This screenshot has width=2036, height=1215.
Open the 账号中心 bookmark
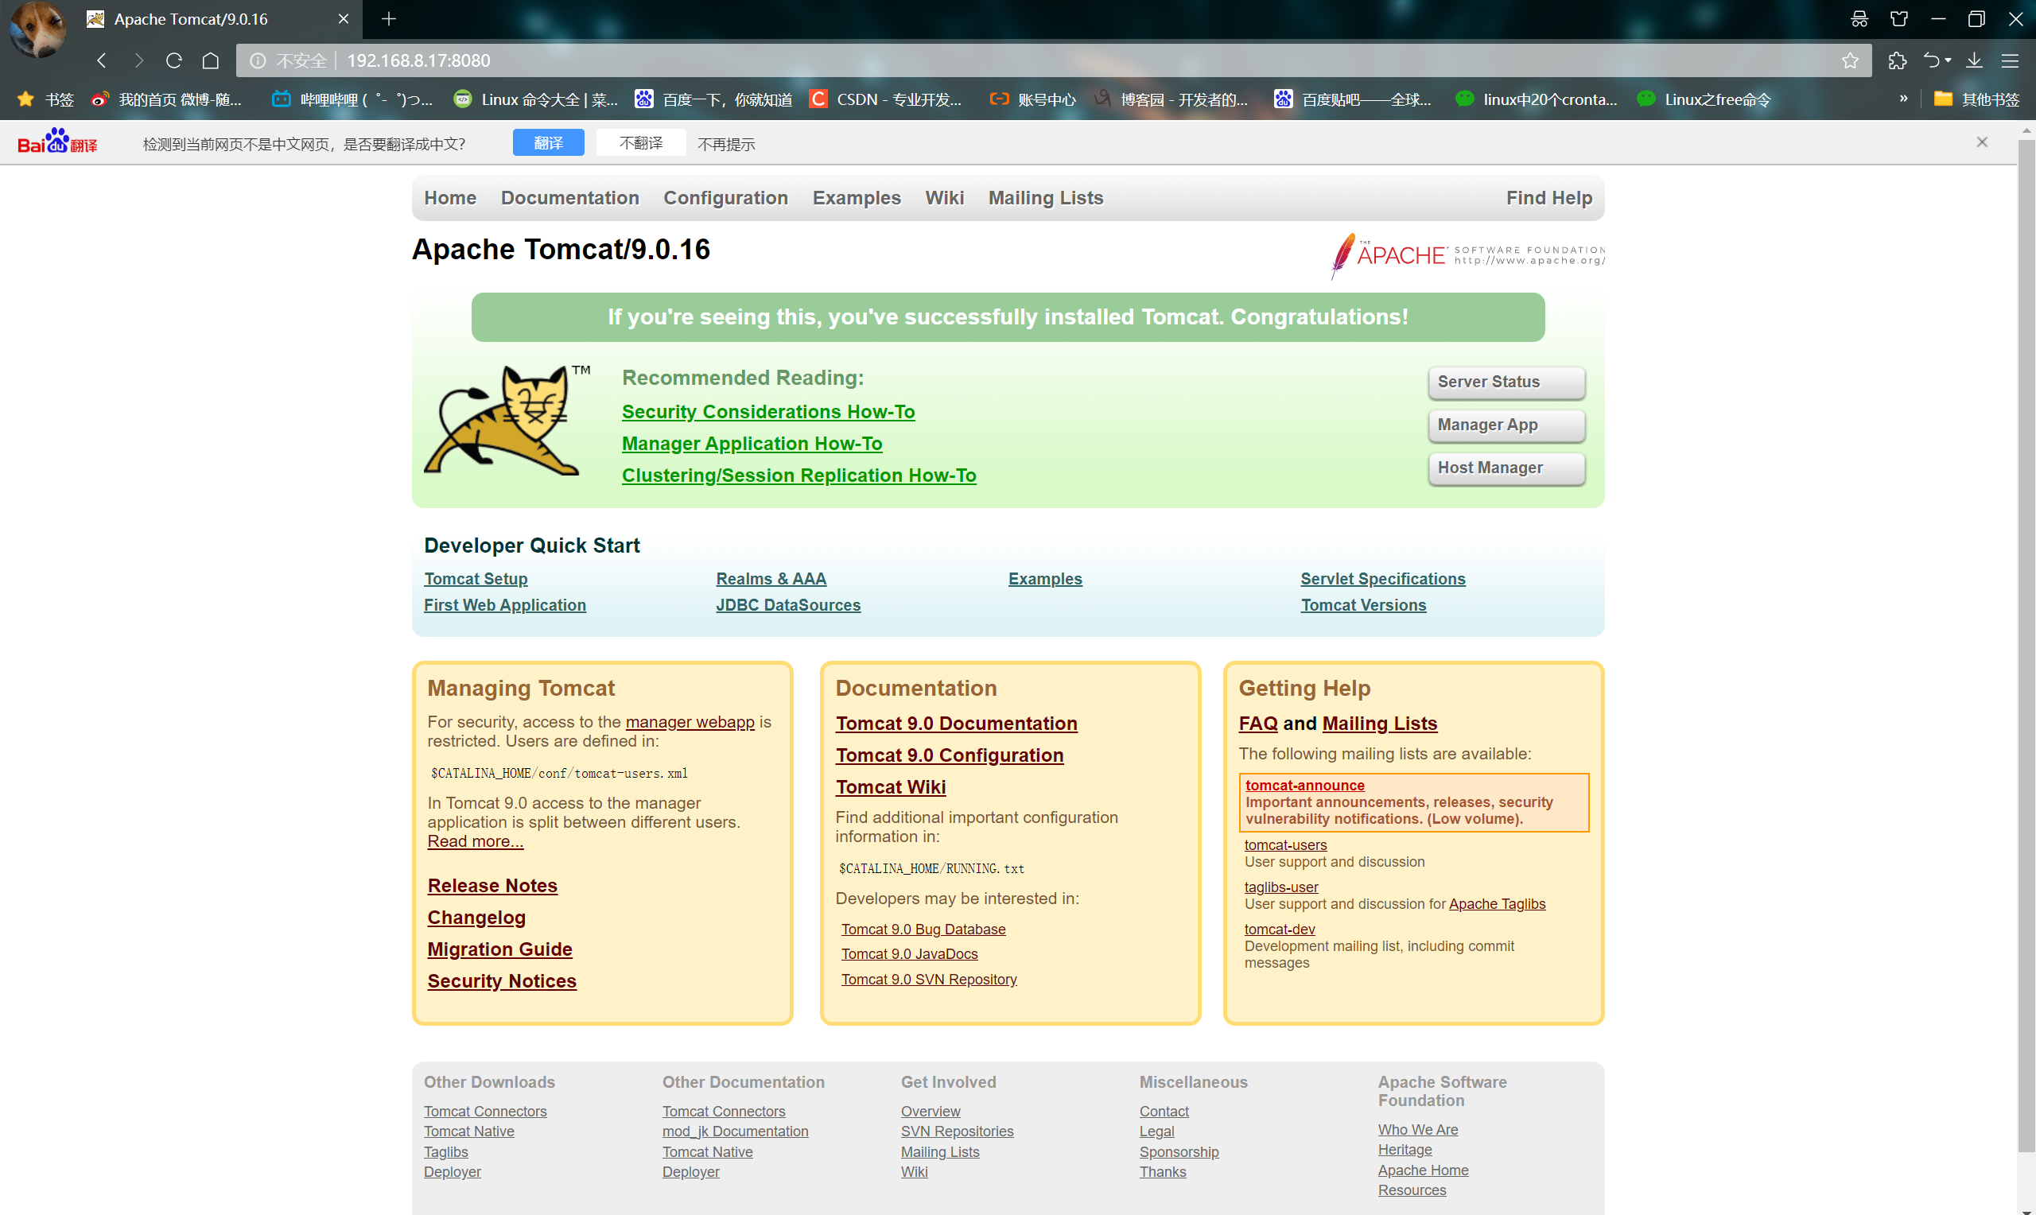(1032, 100)
